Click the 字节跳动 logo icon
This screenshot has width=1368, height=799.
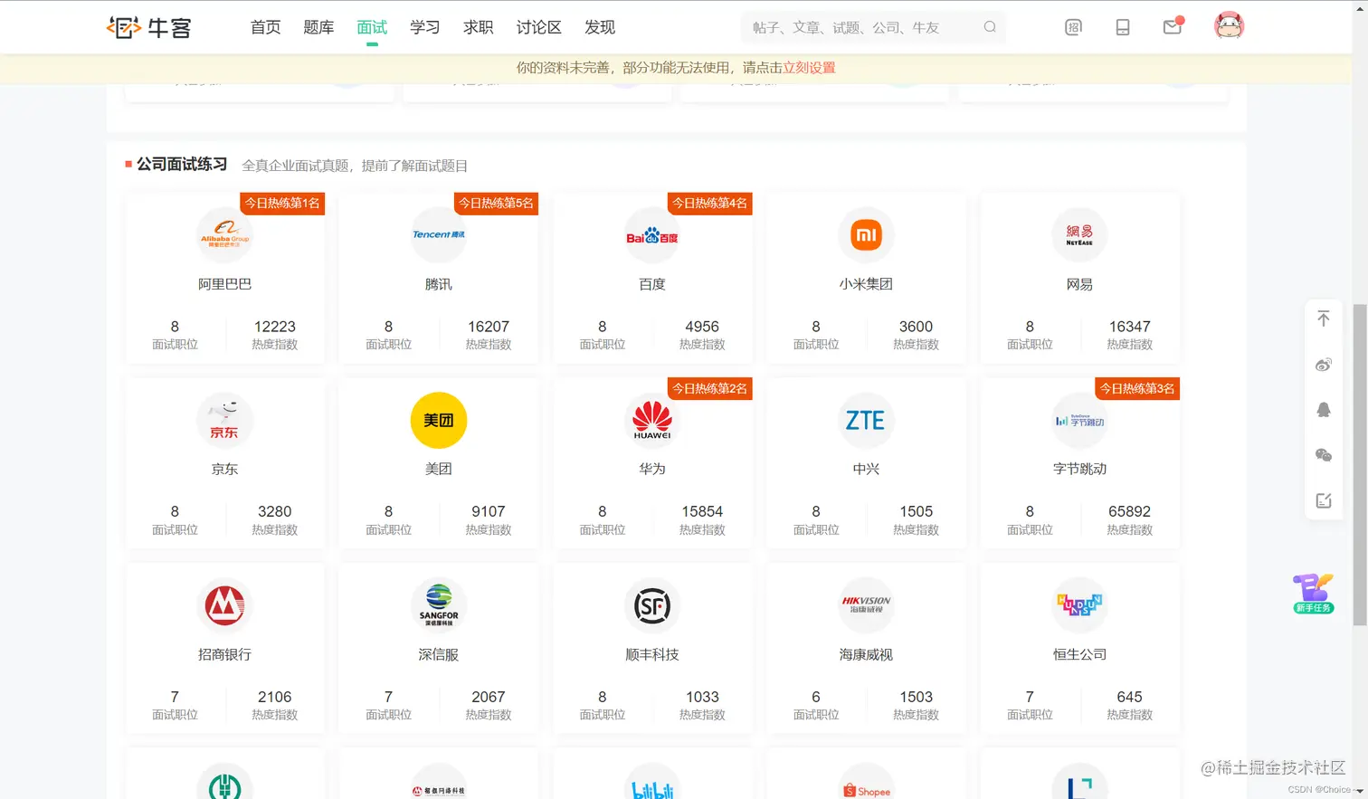click(x=1079, y=420)
